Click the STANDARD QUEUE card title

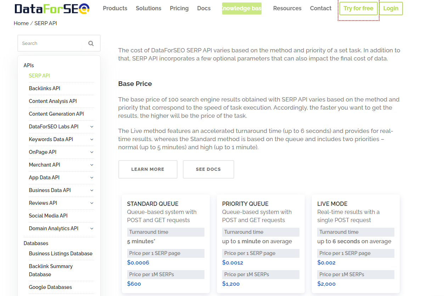coord(153,204)
